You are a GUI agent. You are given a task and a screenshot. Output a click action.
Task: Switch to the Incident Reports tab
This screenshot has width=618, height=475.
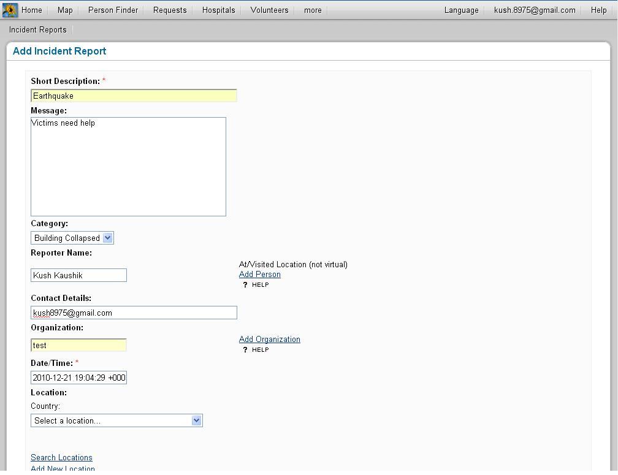(x=38, y=29)
